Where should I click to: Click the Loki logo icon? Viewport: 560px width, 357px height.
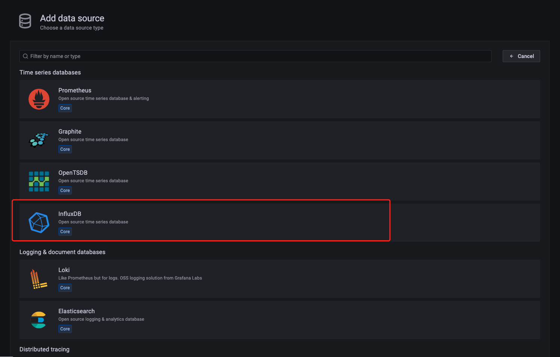click(39, 279)
